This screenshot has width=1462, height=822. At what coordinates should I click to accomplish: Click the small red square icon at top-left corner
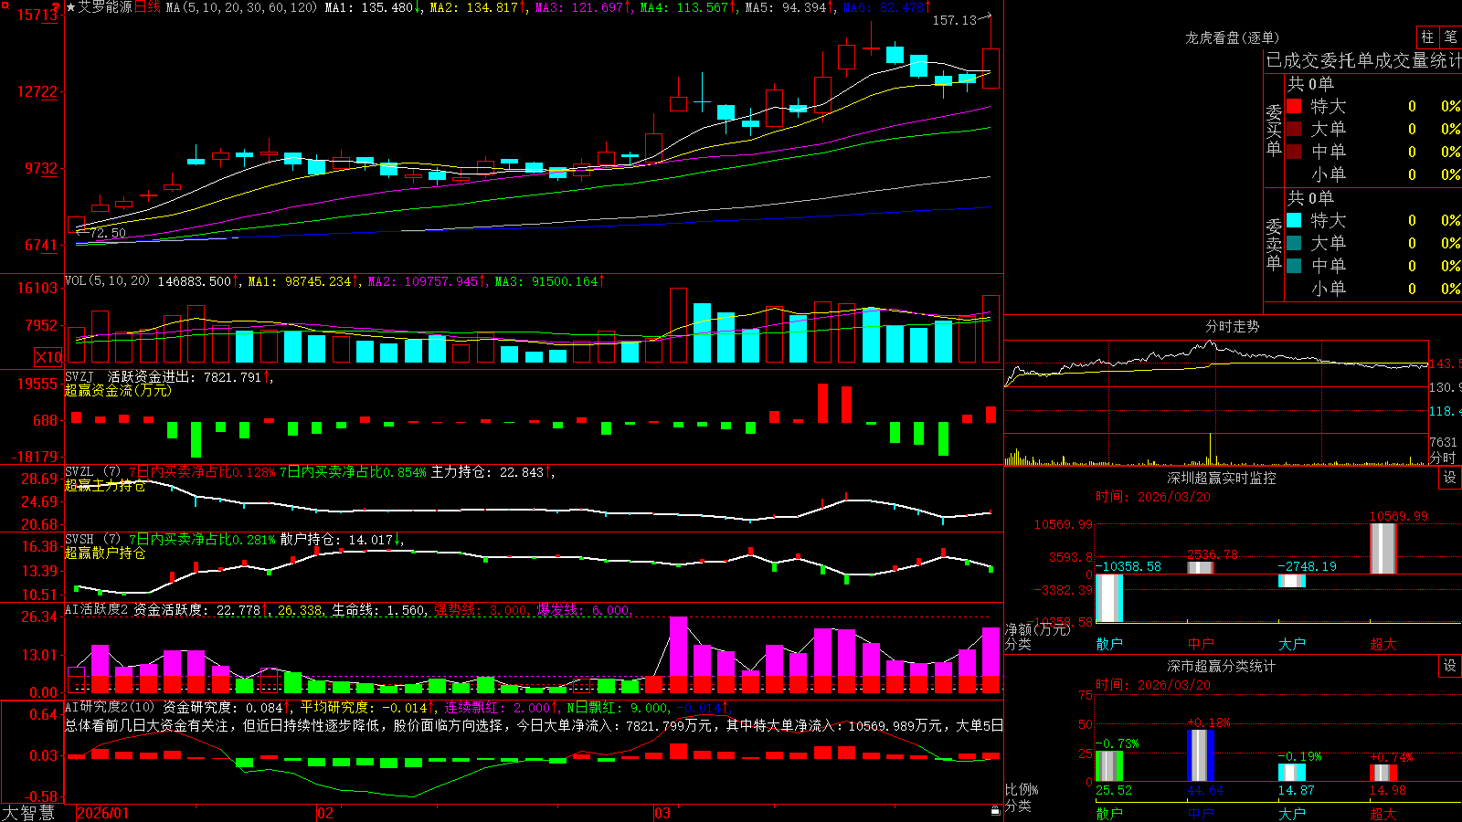4,4
